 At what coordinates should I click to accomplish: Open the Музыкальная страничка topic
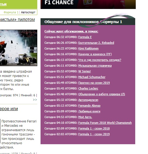coord(95,66)
